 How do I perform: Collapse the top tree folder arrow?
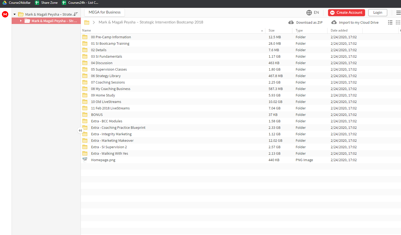tap(15, 14)
